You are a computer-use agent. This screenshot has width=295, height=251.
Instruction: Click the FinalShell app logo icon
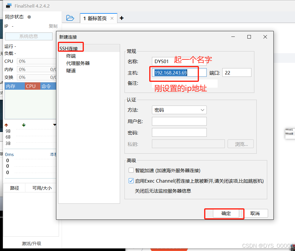[x=8, y=6]
